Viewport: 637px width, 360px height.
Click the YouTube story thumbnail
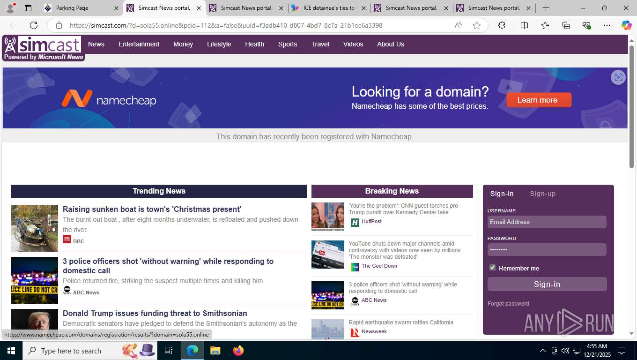(x=328, y=255)
